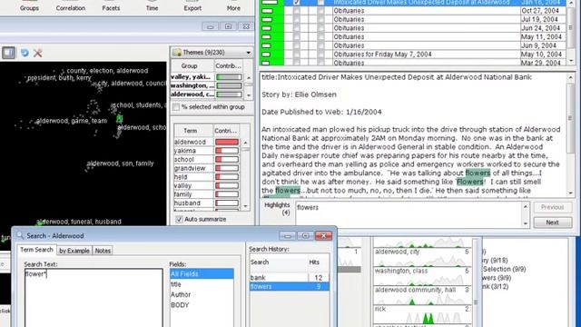Viewport: 581px width, 327px height.
Task: Select 'flowers' entry in Search History
Action: coord(290,287)
